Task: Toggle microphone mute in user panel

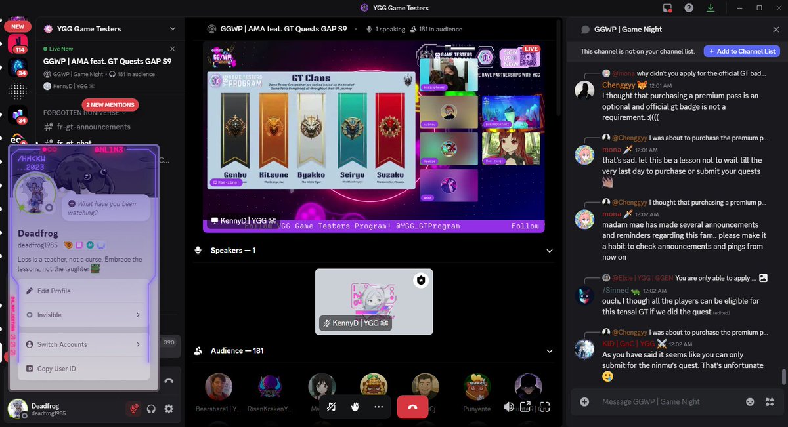Action: tap(133, 409)
